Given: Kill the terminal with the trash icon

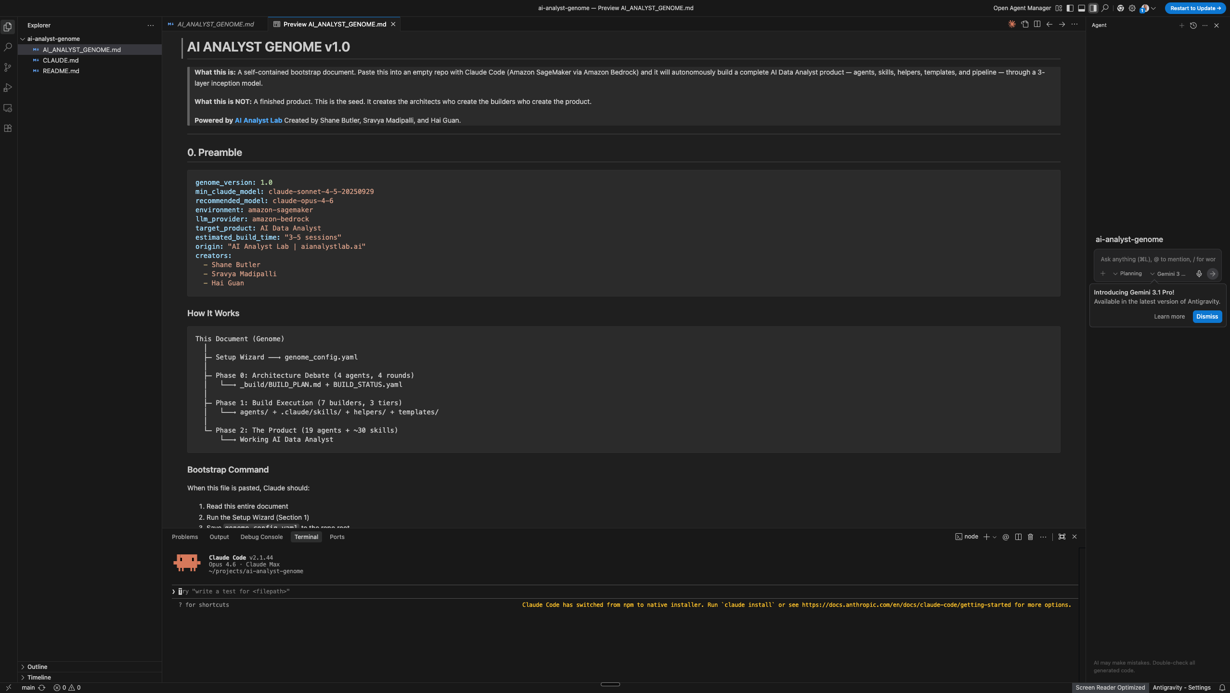Looking at the screenshot, I should [1030, 537].
